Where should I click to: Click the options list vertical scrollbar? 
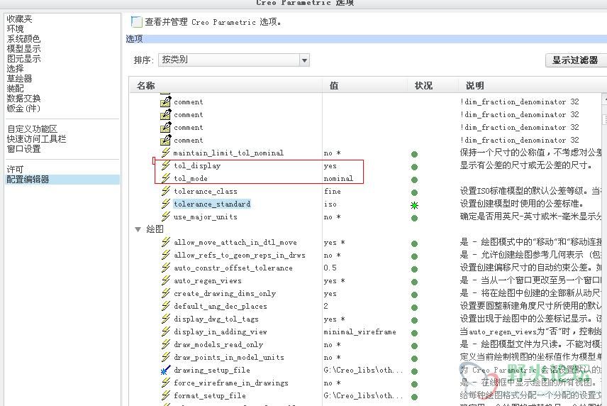[x=604, y=248]
